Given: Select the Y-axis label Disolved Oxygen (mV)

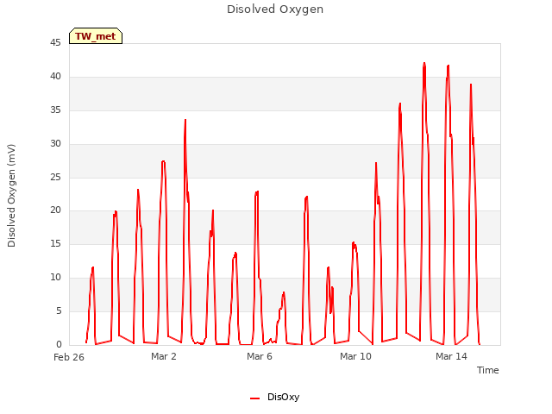Looking at the screenshot, I should coord(11,196).
